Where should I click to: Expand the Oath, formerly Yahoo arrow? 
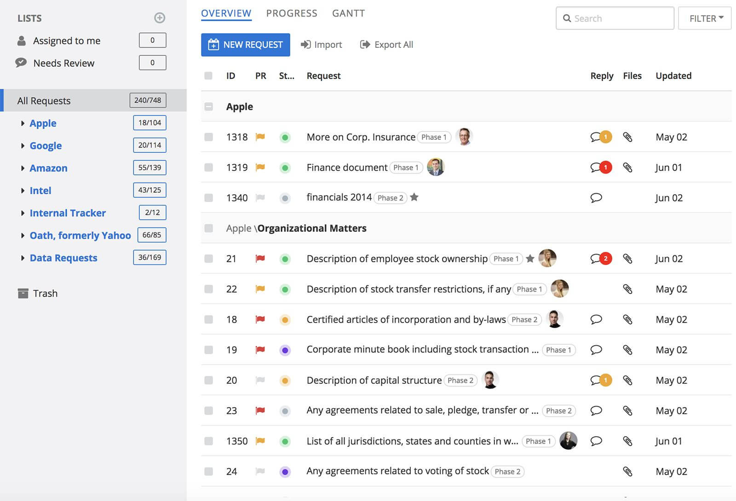click(23, 236)
